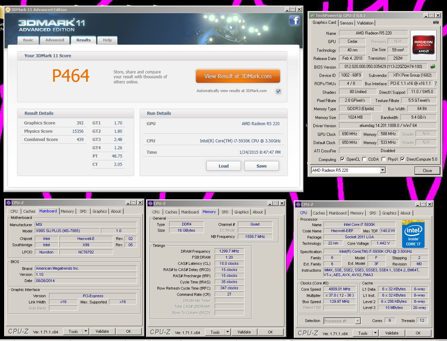Viewport: 447px width, 341px height.
Task: Open Tools dropdown arrow in Mainboard CPU-Z window
Action: click(86, 331)
